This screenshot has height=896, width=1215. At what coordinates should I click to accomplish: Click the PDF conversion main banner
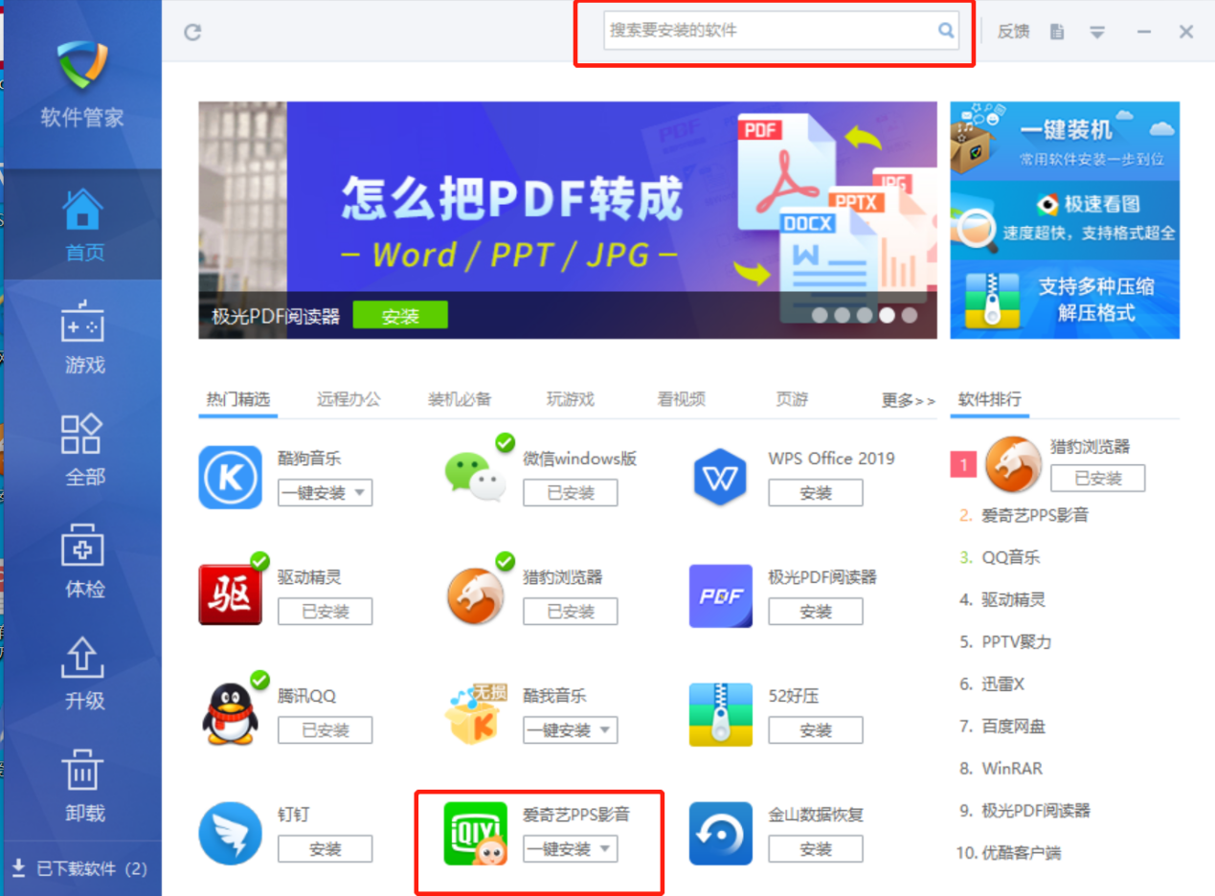click(x=568, y=220)
